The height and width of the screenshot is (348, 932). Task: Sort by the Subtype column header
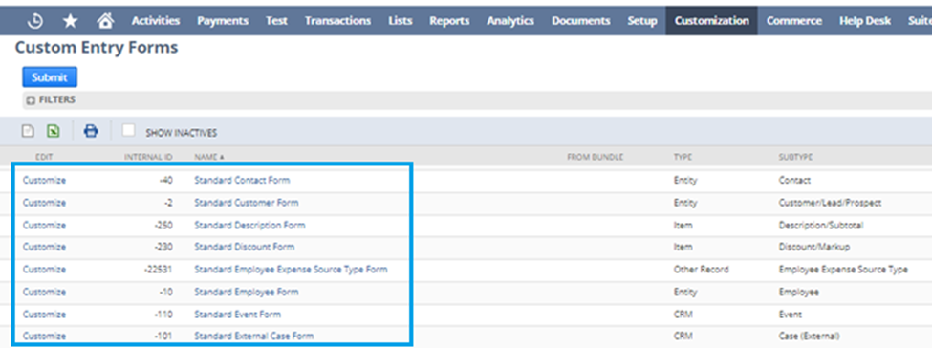pos(795,157)
